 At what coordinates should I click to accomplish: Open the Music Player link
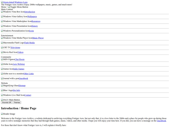tap(38, 38)
